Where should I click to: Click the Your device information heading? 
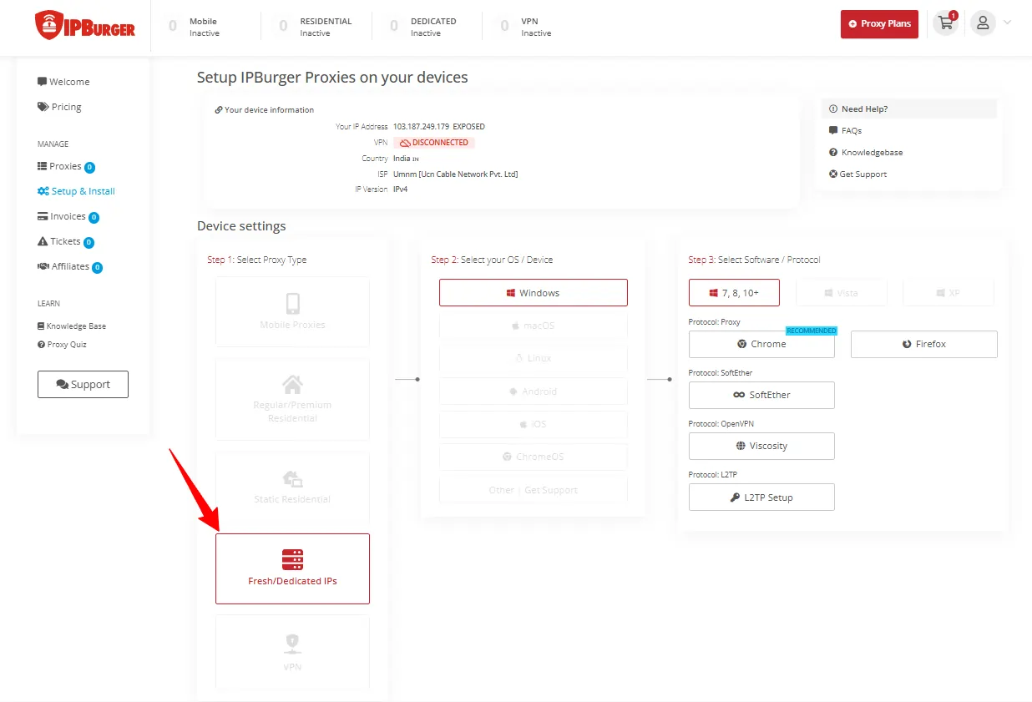[265, 109]
